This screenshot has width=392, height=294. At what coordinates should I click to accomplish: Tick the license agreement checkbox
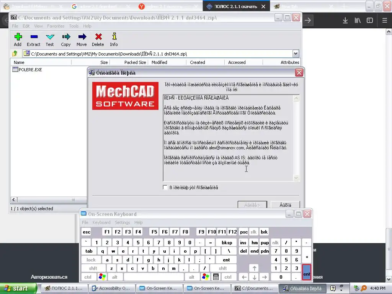165,188
